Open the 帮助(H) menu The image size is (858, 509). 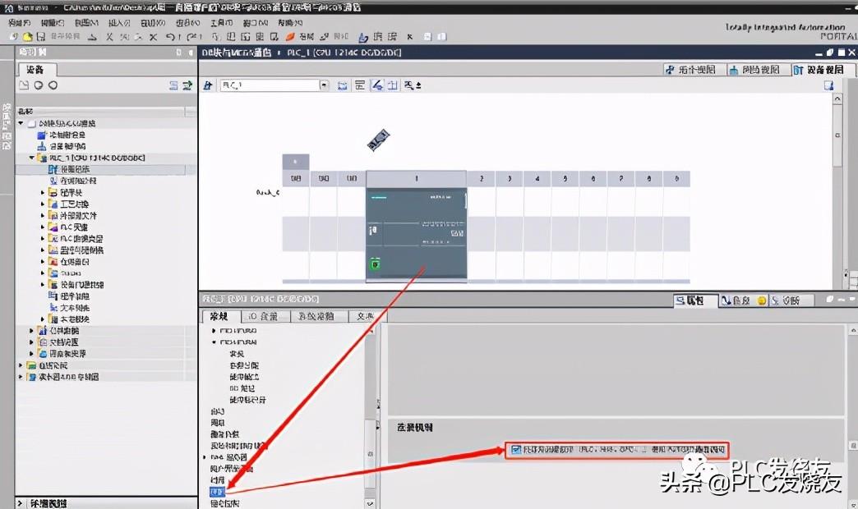(290, 22)
